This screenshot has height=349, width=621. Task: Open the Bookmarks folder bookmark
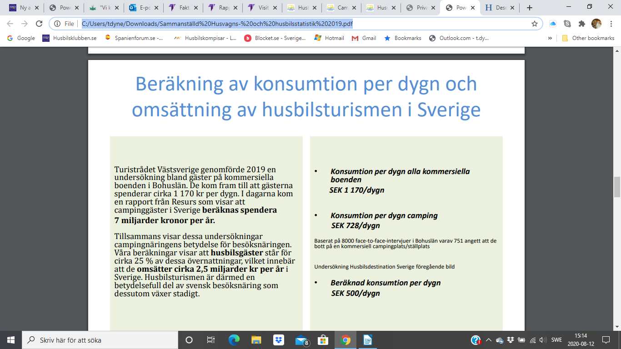pos(402,38)
